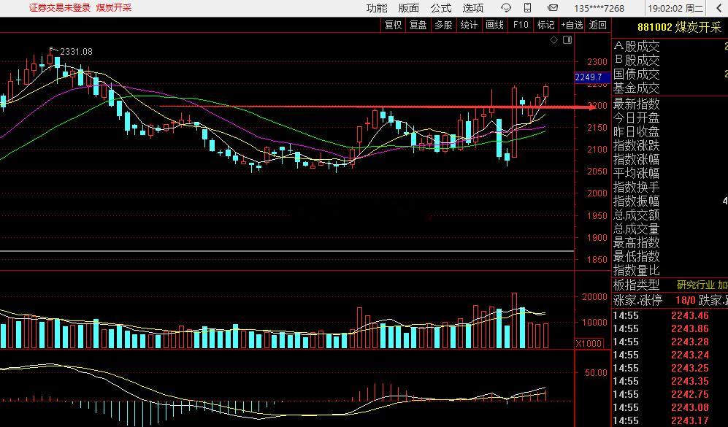Click account number 135****7268
The image size is (728, 427).
pyautogui.click(x=599, y=8)
